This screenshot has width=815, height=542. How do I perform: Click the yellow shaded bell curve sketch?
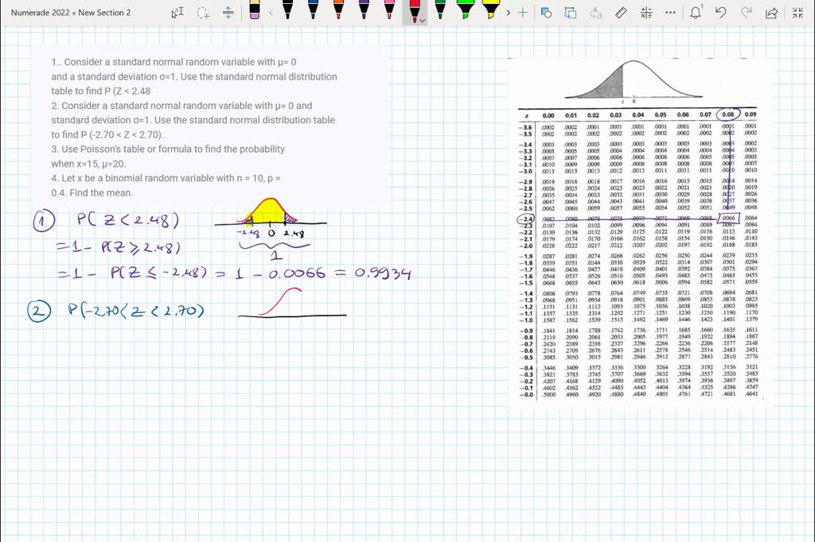(269, 211)
